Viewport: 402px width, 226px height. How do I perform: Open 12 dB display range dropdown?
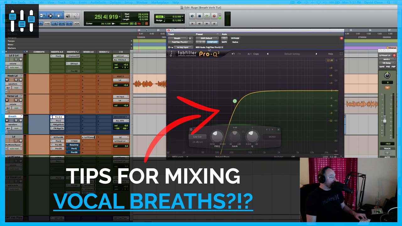[329, 60]
